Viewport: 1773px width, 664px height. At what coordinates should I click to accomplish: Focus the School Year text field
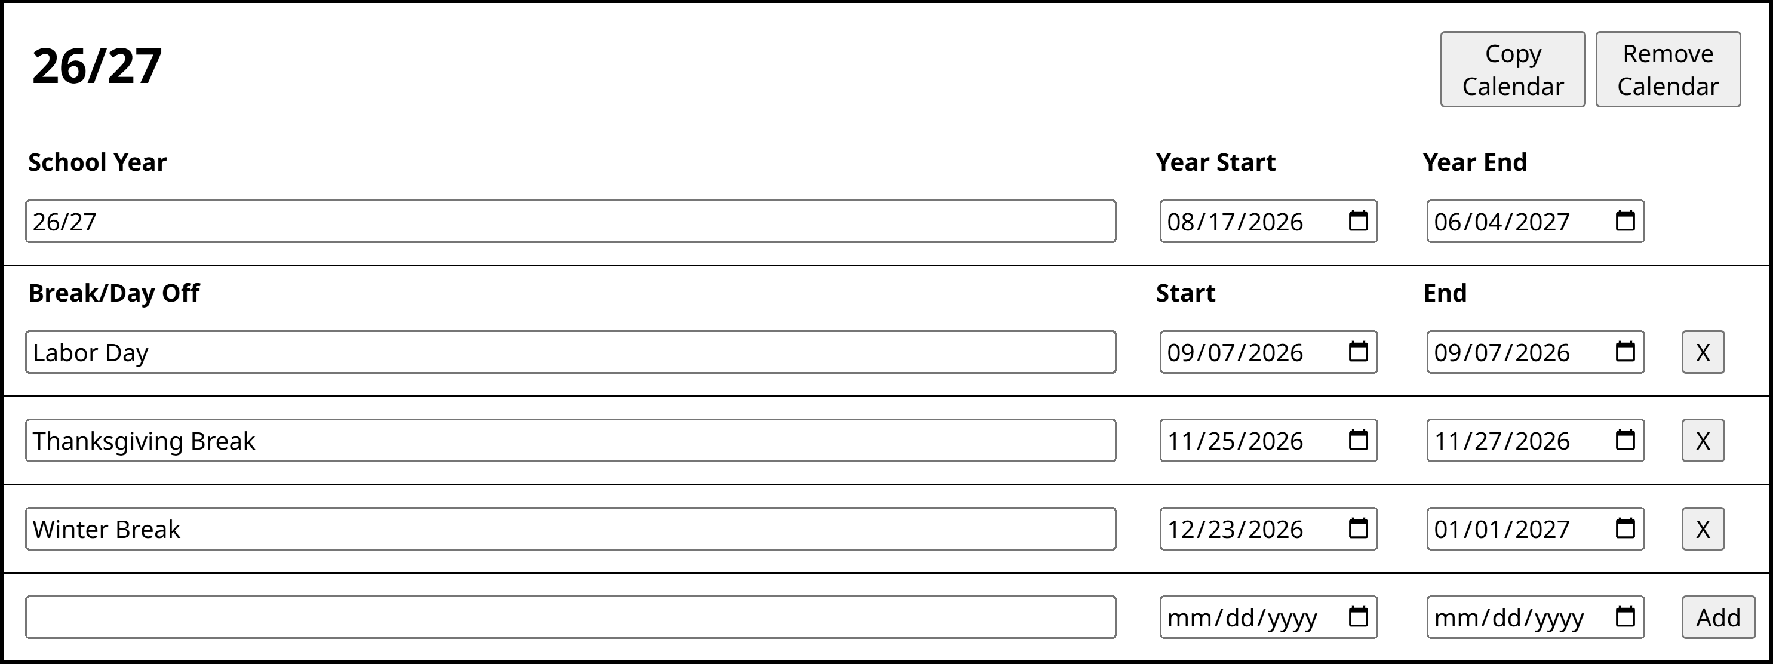[570, 222]
